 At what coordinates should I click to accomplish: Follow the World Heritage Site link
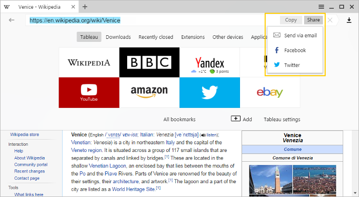coord(133,189)
